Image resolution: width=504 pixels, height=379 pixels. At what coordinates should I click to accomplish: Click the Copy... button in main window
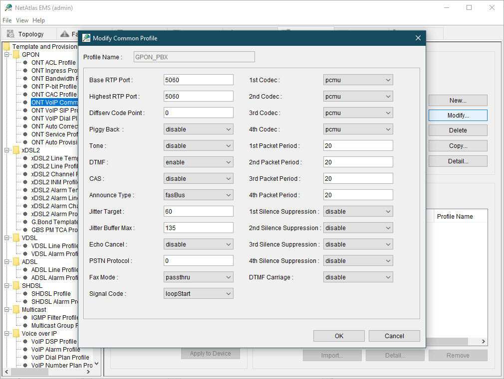[458, 146]
